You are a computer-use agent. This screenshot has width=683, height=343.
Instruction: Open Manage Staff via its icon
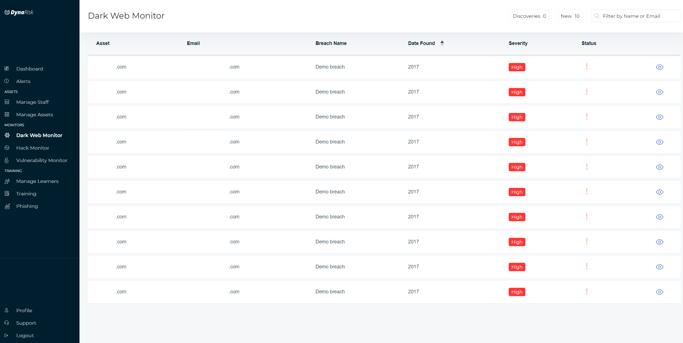(x=7, y=102)
